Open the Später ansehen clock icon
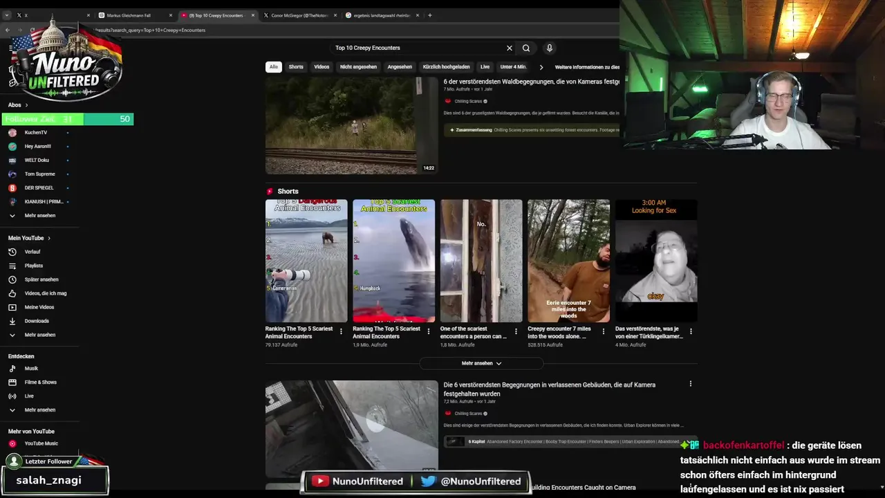The width and height of the screenshot is (885, 498). [x=12, y=279]
